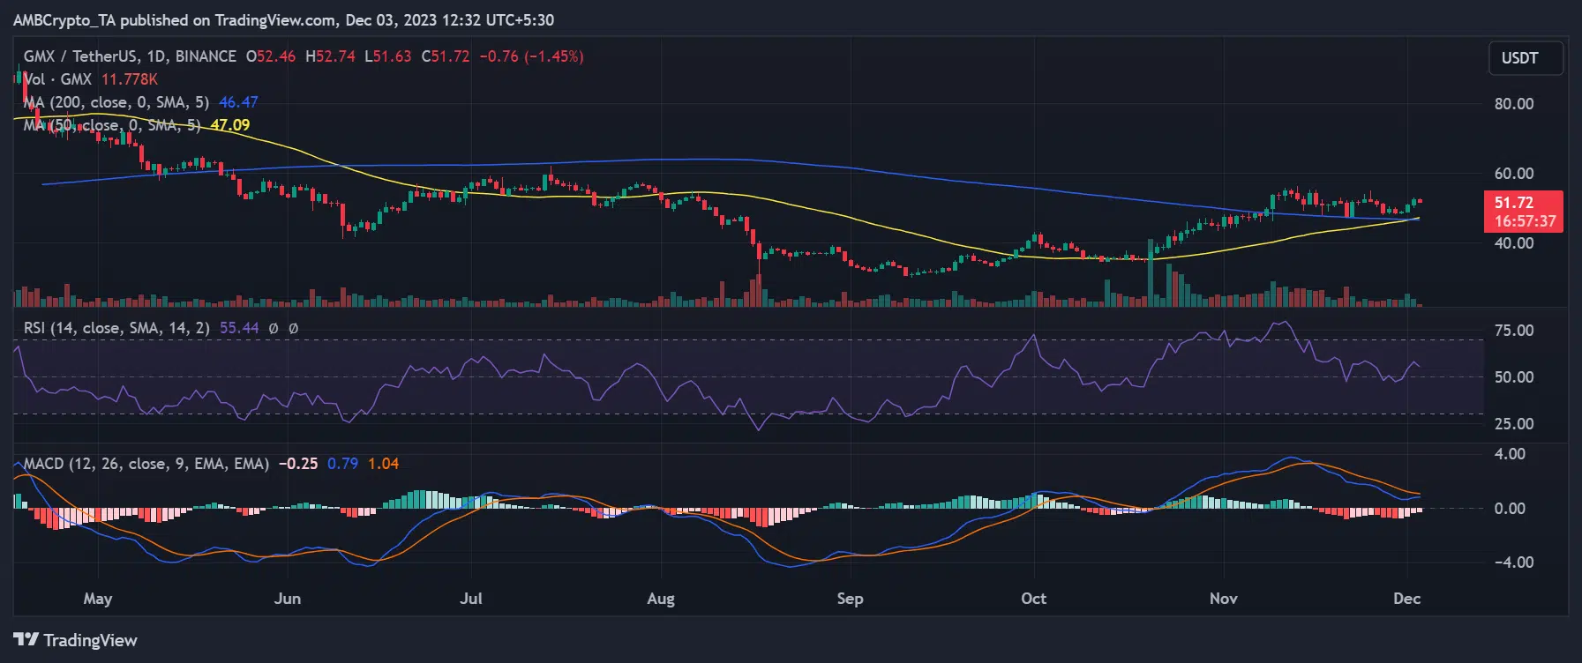Click the Dec label on time axis
This screenshot has height=663, width=1582.
coord(1406,599)
